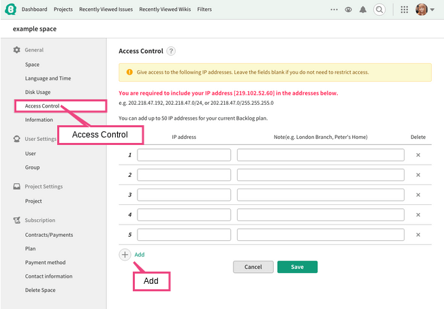
Task: Open the apps grid icon
Action: click(x=405, y=10)
